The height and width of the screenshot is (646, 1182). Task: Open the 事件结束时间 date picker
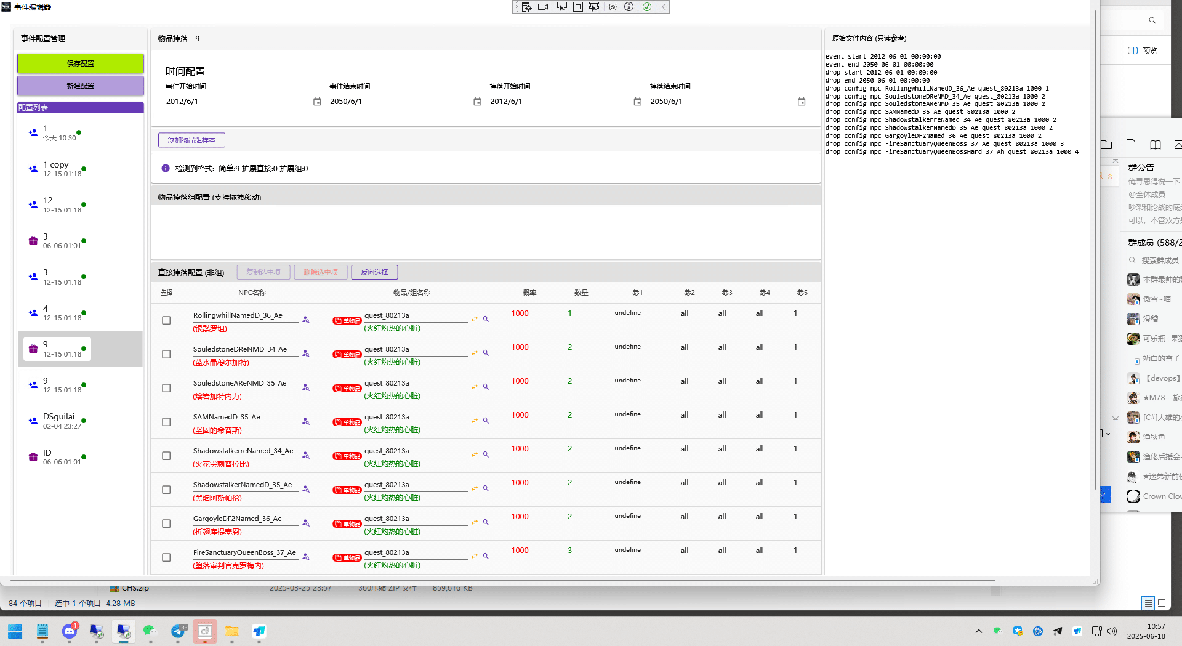click(x=477, y=102)
